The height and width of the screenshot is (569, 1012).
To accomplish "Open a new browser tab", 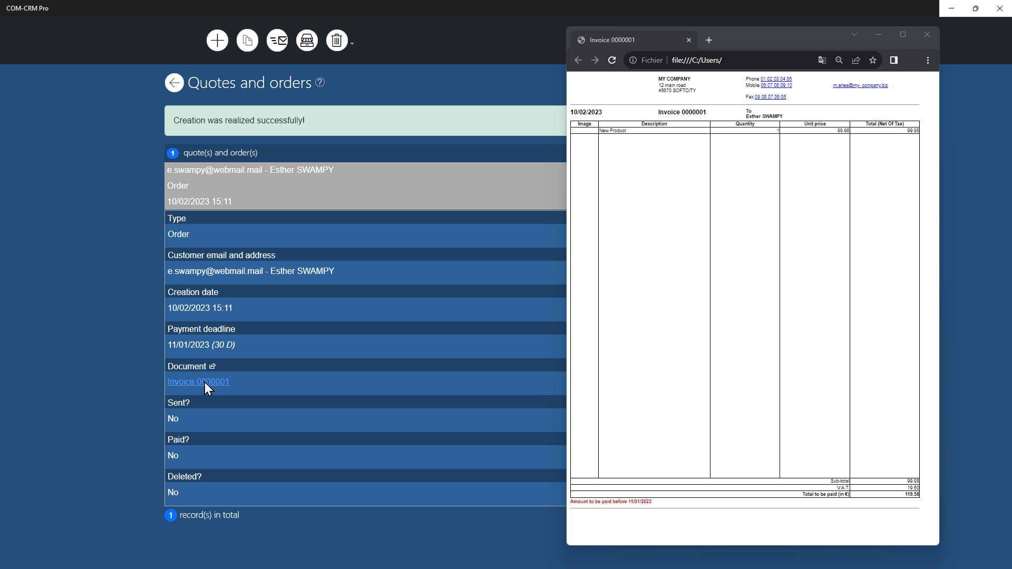I will 709,40.
